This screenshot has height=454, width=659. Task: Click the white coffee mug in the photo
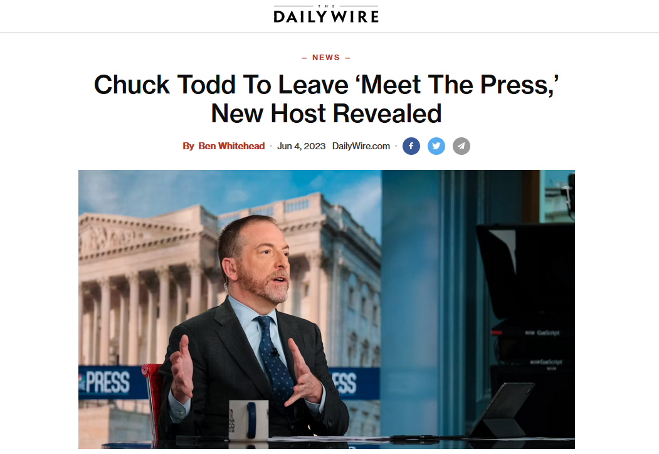point(249,420)
